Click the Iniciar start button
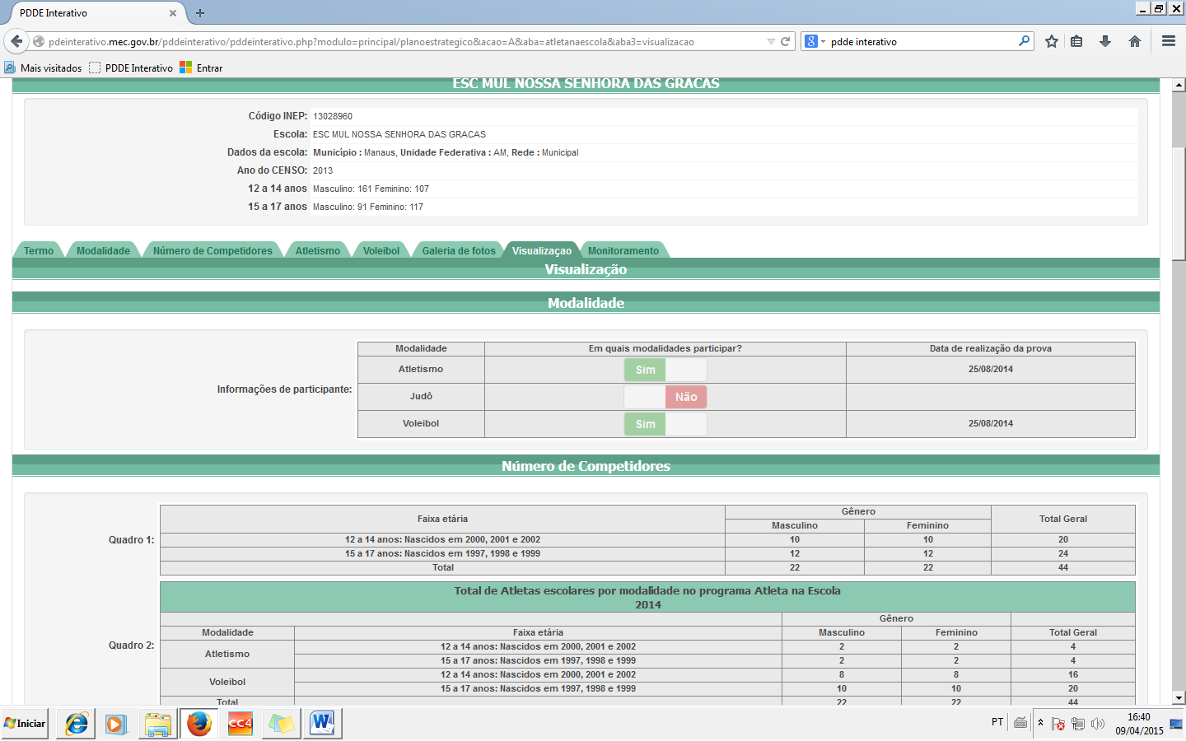 pos(25,724)
